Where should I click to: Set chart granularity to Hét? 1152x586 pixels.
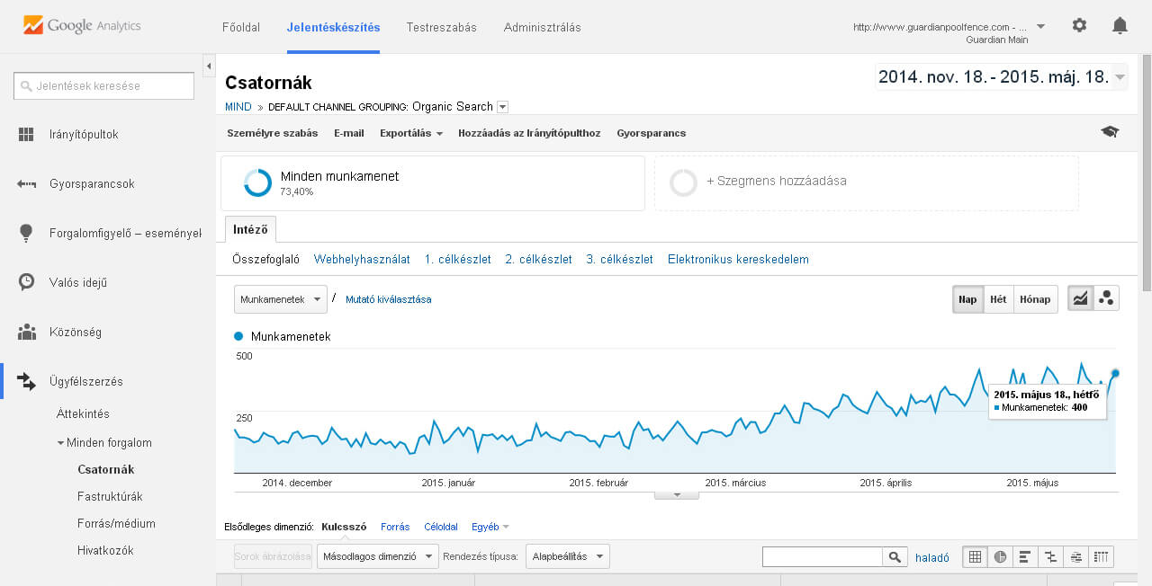[x=998, y=299]
